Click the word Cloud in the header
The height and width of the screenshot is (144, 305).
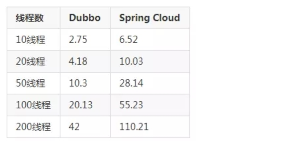tap(166, 18)
